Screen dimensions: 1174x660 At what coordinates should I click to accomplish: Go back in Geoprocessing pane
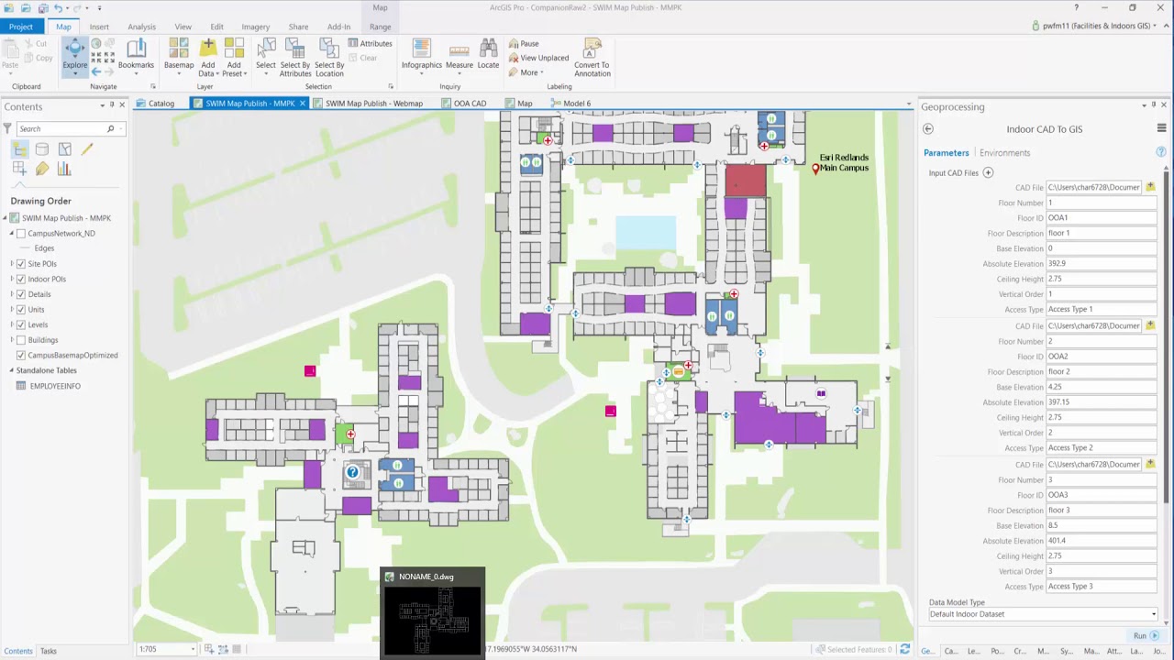[x=928, y=129]
